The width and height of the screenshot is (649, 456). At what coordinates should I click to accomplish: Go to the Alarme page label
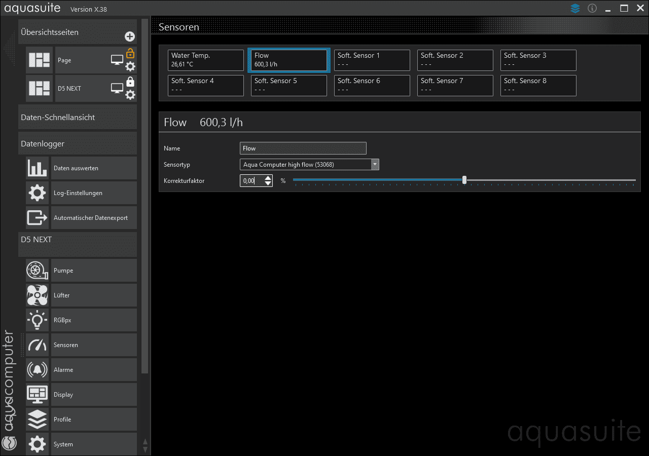pos(63,370)
